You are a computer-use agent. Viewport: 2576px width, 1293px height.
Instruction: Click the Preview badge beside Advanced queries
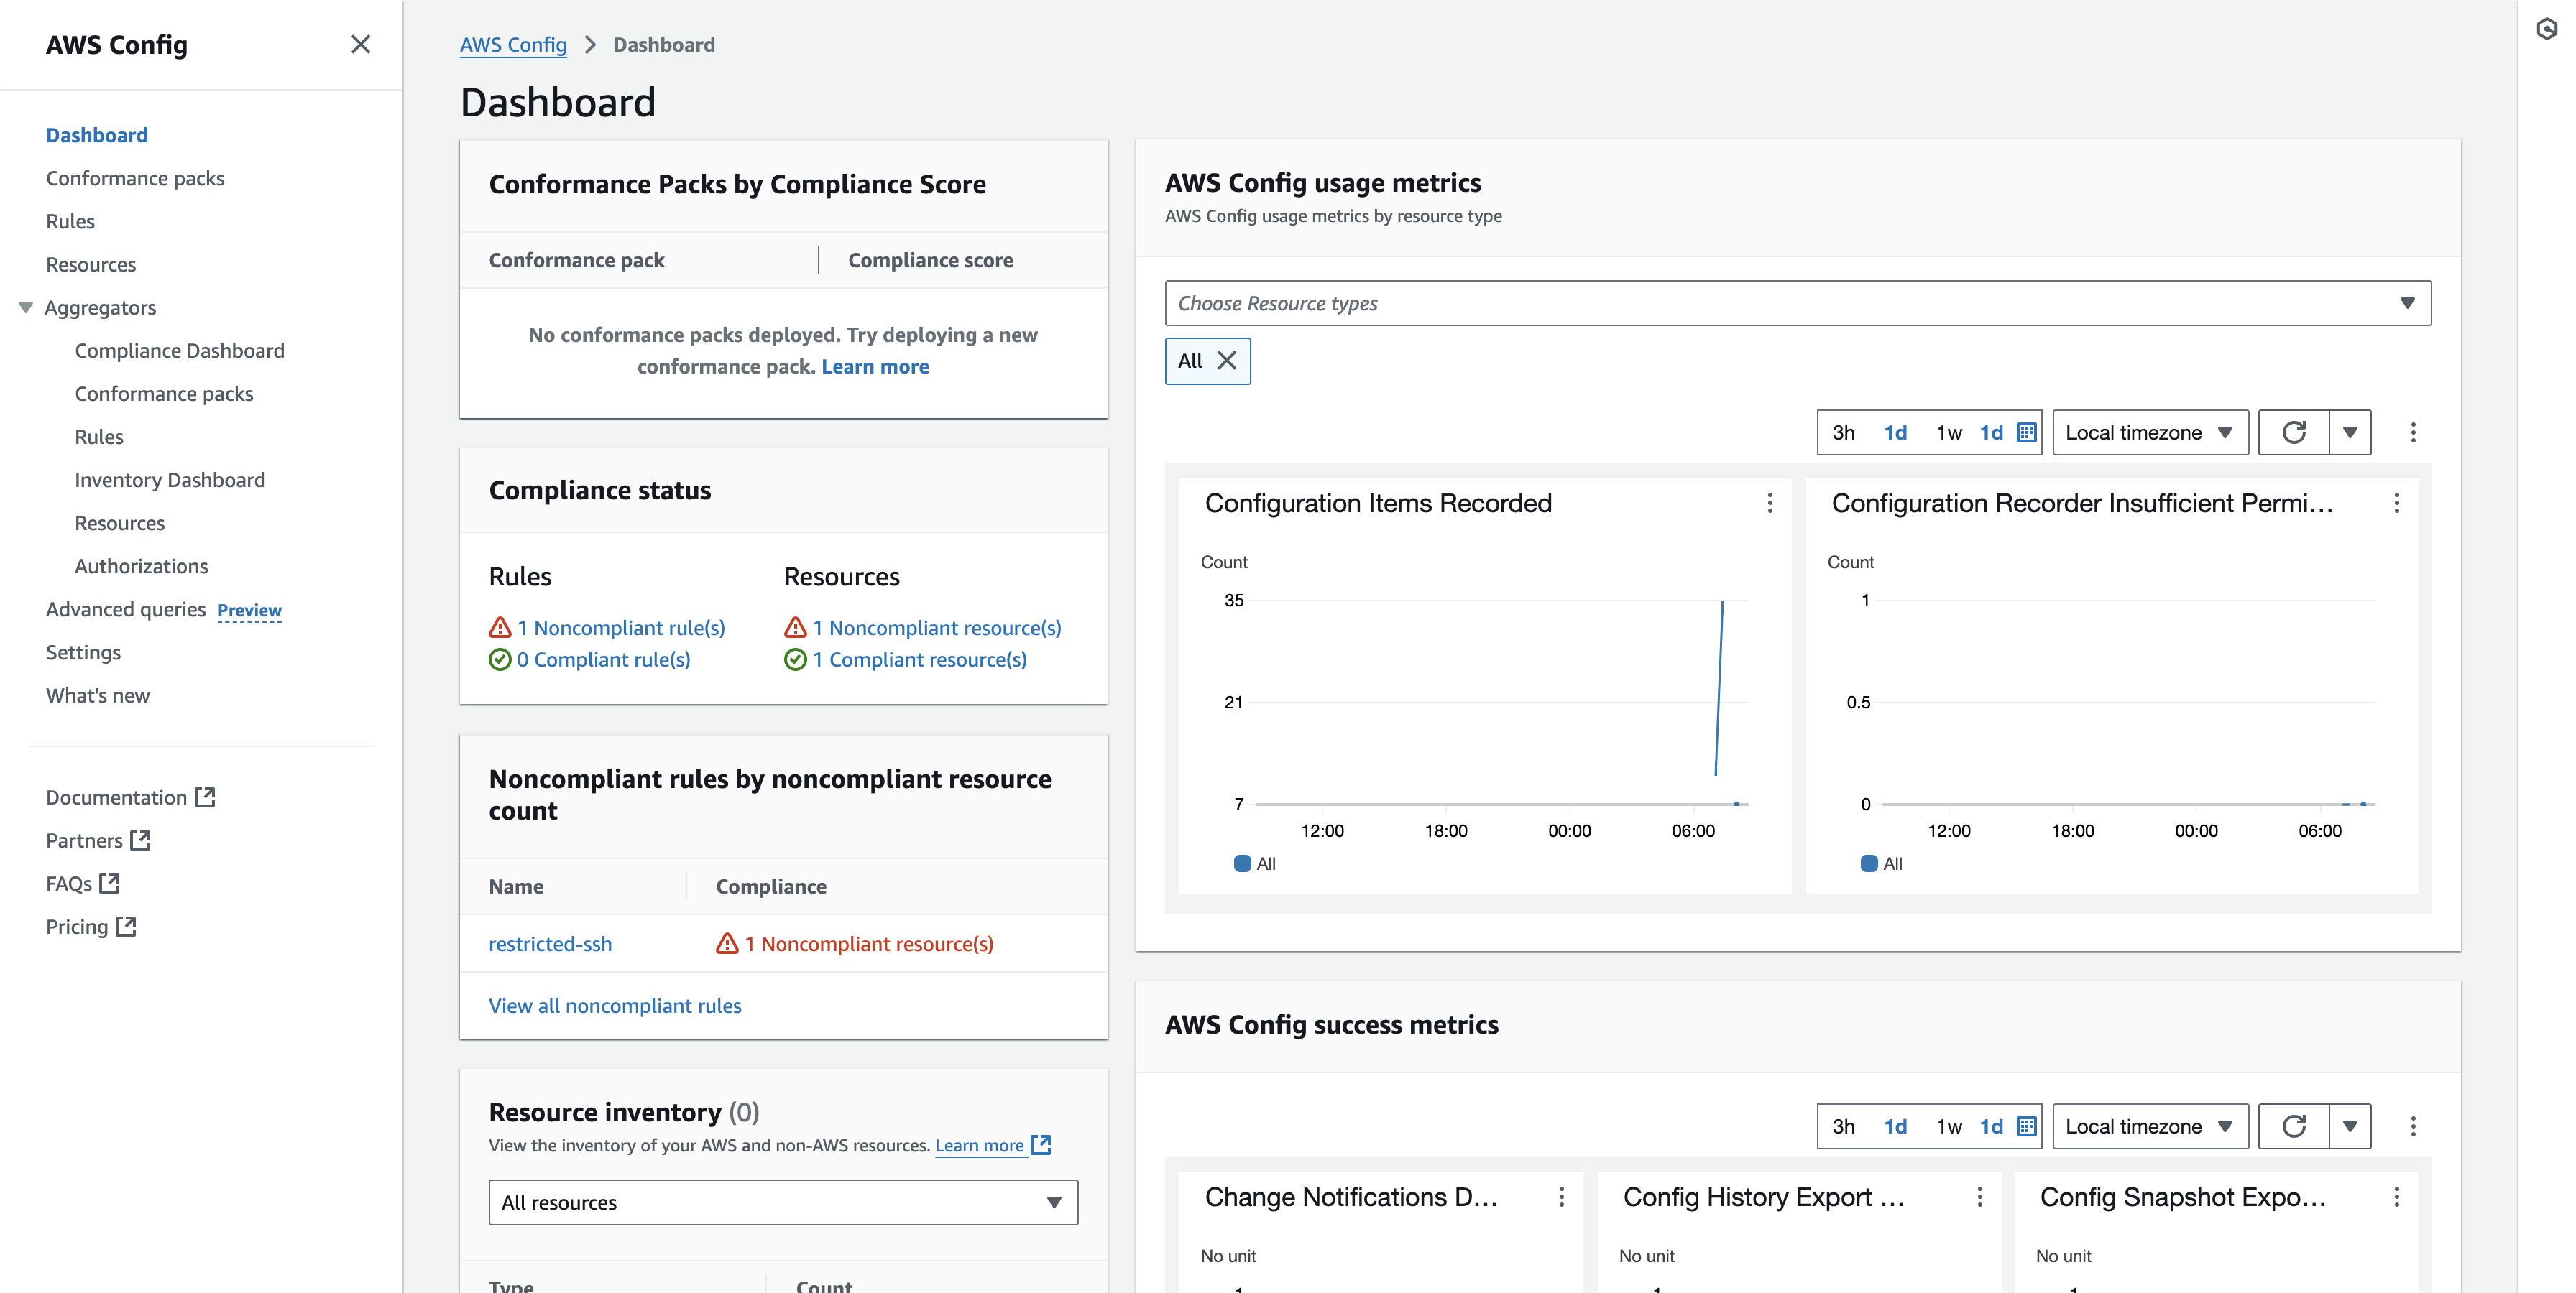click(x=250, y=611)
